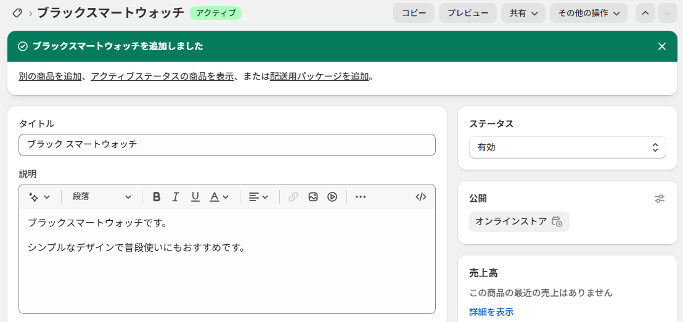
Task: Toggle underline formatting
Action: tap(195, 197)
